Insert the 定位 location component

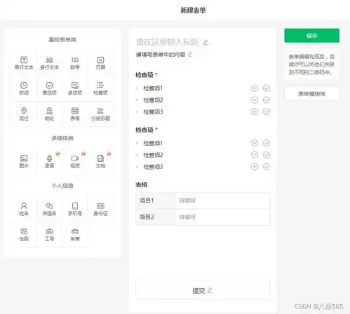[x=24, y=114]
